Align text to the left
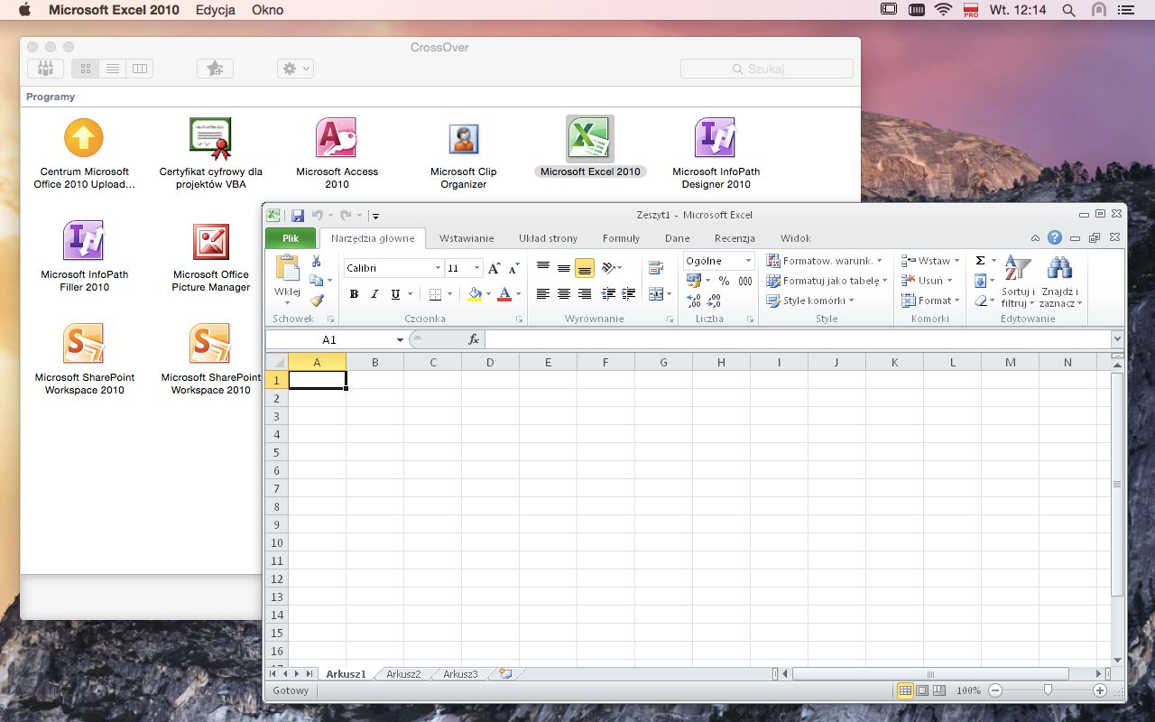 (543, 294)
